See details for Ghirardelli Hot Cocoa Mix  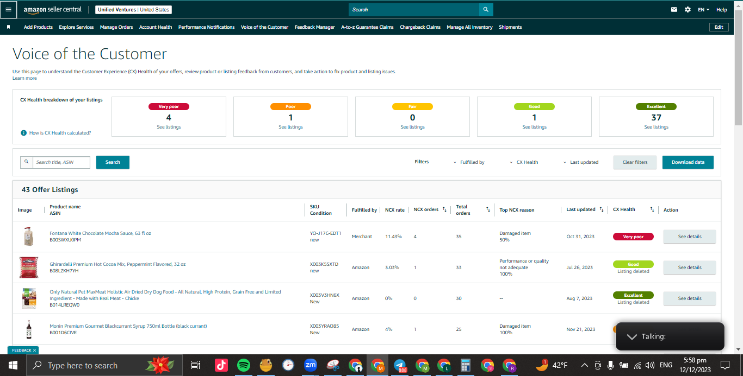pos(689,267)
